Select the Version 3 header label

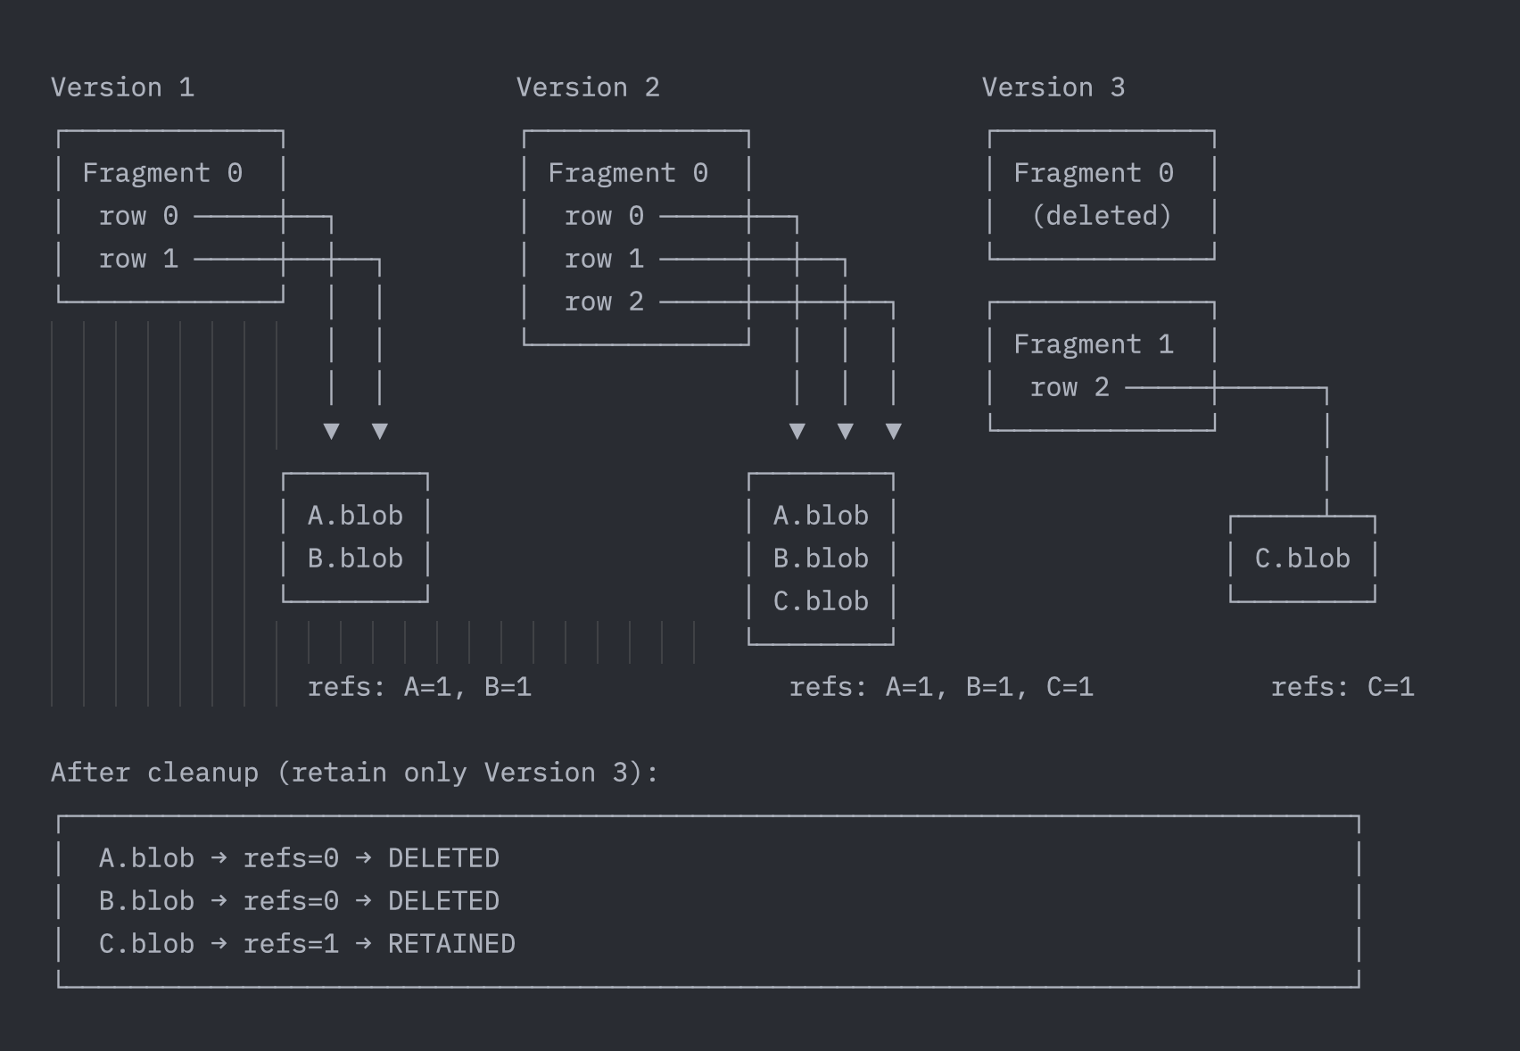point(1054,87)
